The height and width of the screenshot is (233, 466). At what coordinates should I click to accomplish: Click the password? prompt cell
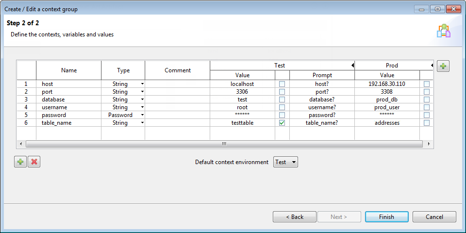[x=322, y=115]
